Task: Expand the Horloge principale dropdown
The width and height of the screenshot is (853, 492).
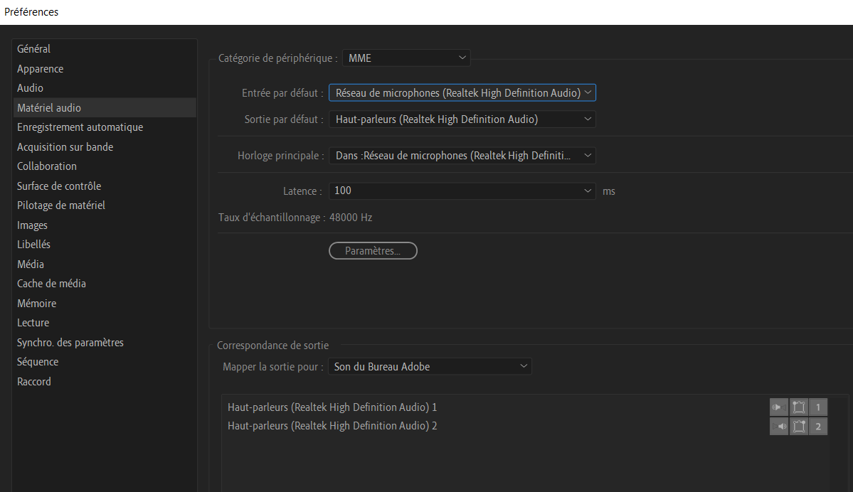Action: (462, 155)
